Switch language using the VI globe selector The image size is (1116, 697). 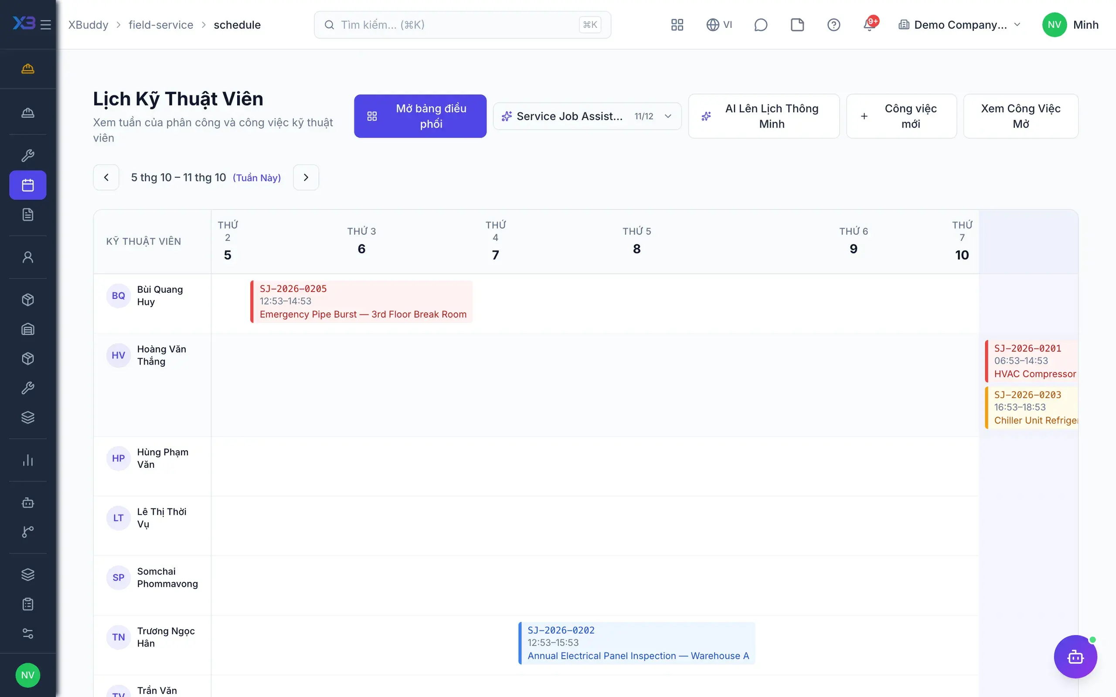(x=719, y=24)
